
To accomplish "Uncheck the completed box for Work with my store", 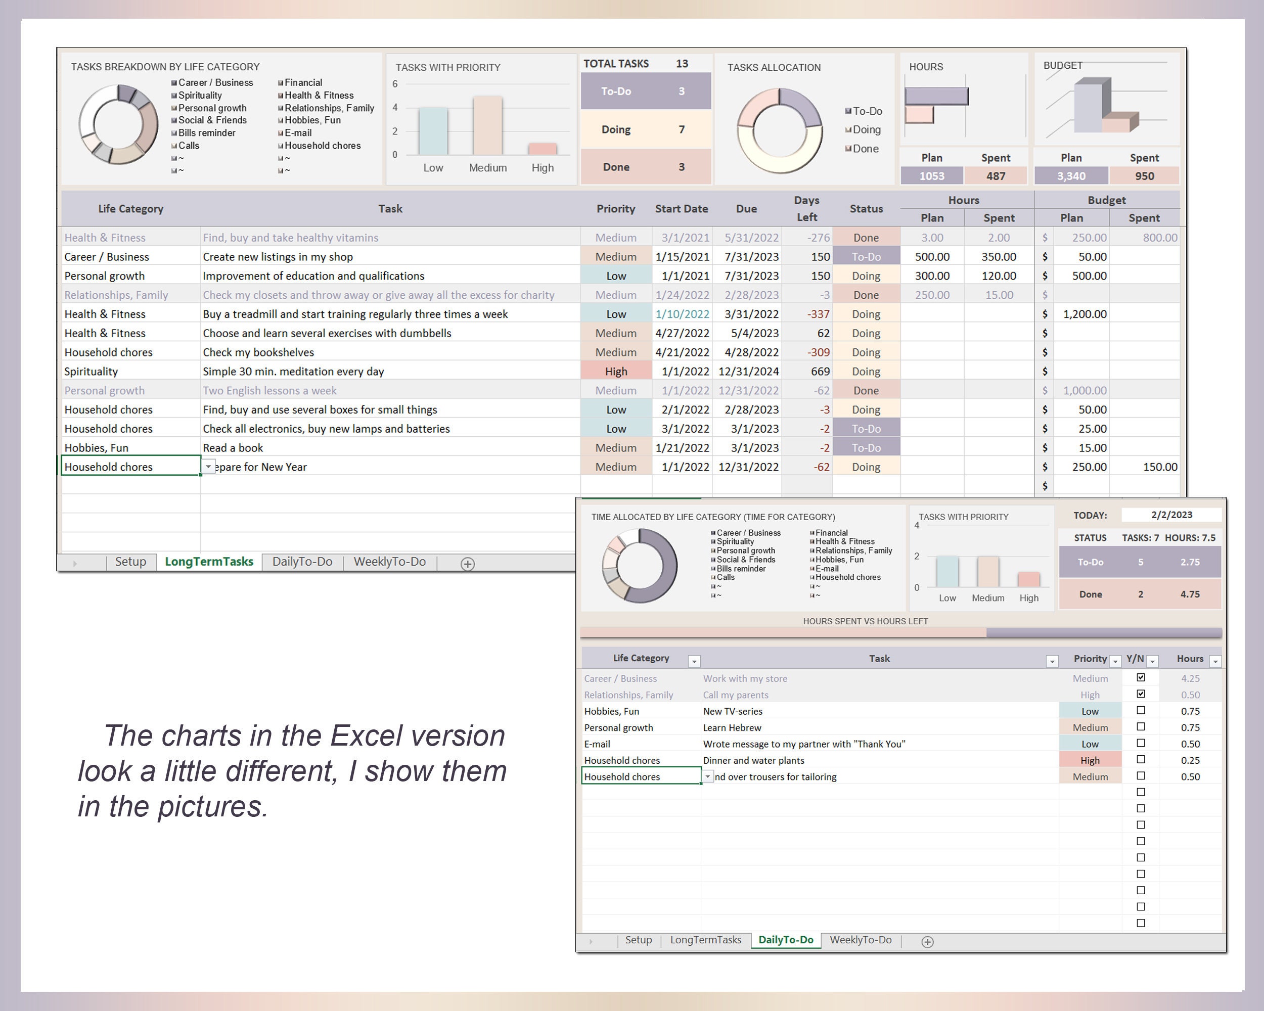I will [x=1140, y=677].
